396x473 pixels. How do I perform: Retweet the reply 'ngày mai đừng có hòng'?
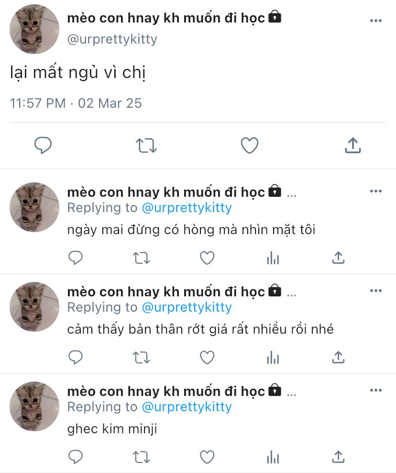[142, 258]
